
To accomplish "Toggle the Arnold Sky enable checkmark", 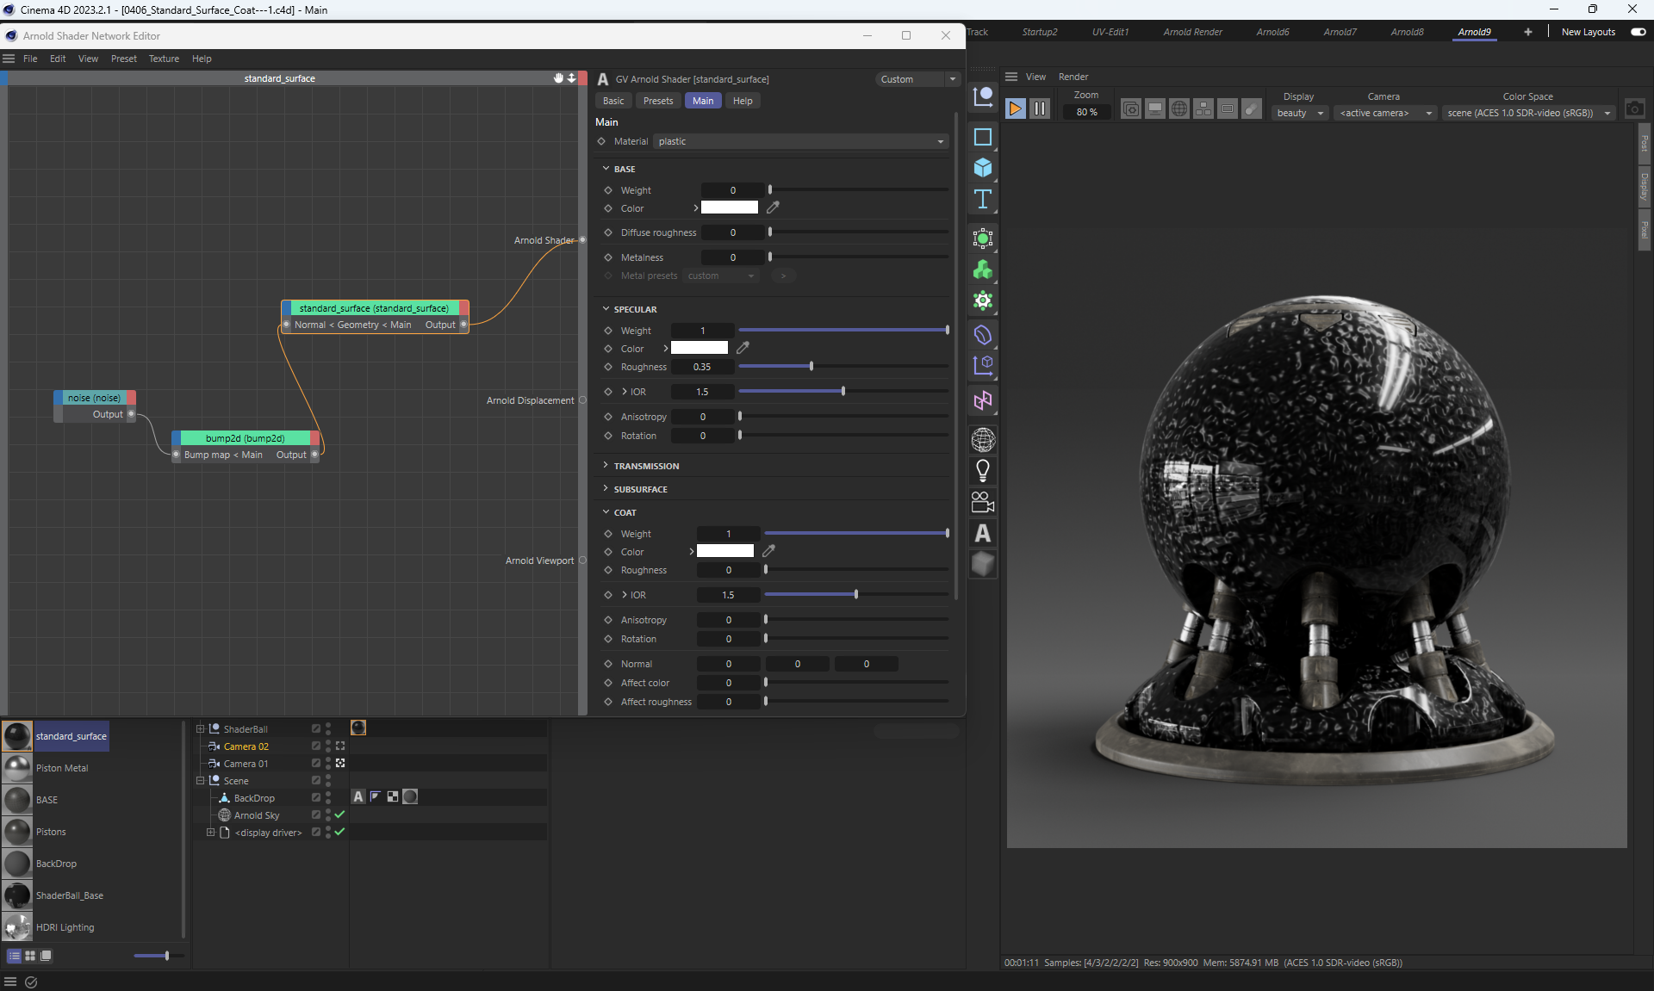I will tap(339, 814).
